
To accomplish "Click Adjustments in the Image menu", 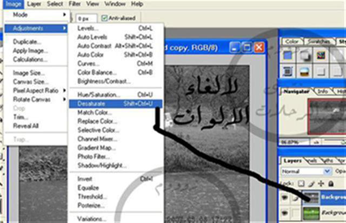I will (x=36, y=28).
